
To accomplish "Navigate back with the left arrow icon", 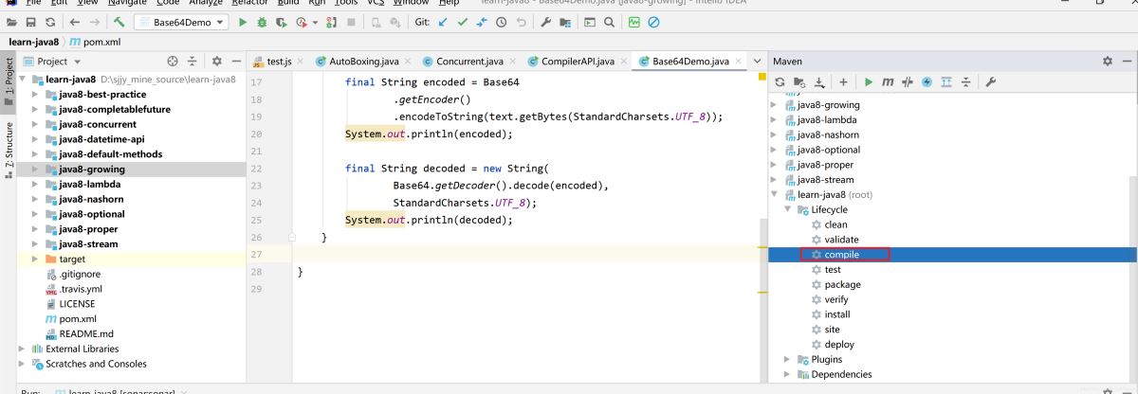I will (x=75, y=22).
